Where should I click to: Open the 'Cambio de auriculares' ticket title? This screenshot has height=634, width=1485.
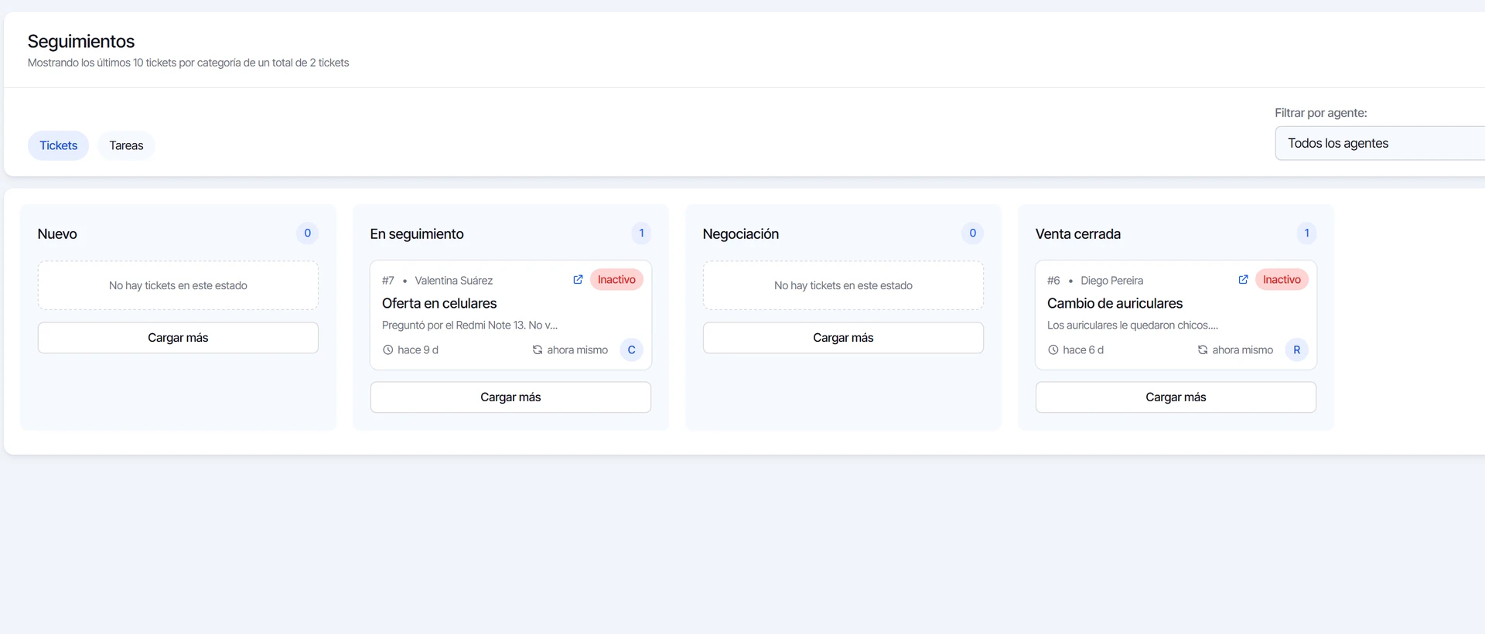(x=1115, y=304)
